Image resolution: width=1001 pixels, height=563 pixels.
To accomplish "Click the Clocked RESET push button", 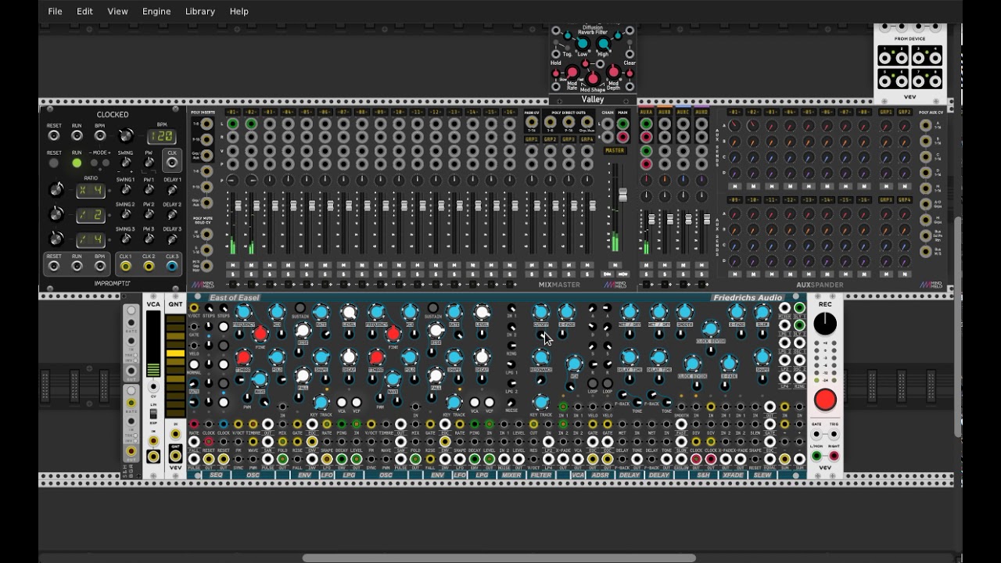I will coord(54,163).
